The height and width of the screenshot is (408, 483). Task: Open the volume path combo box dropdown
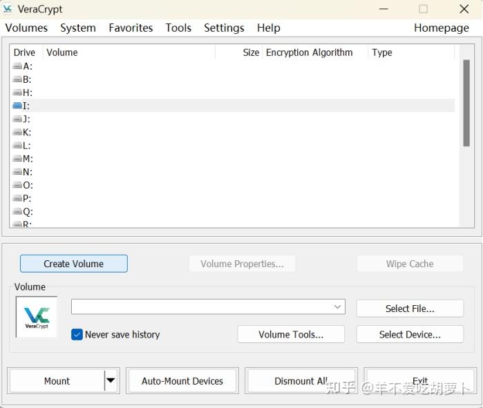point(338,307)
